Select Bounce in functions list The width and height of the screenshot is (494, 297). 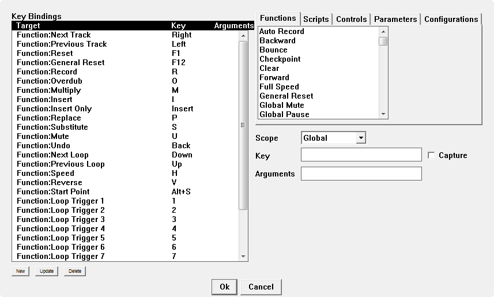(319, 50)
